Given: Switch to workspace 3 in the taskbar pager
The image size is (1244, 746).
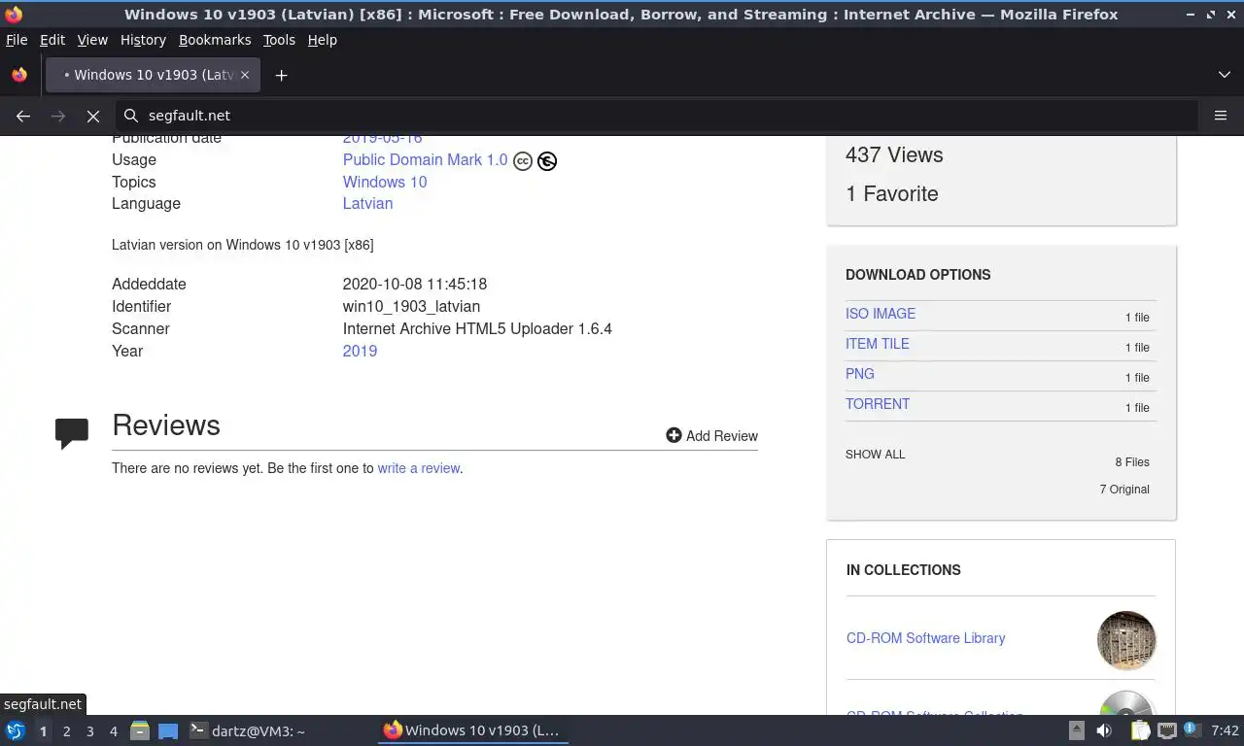Looking at the screenshot, I should tap(89, 730).
